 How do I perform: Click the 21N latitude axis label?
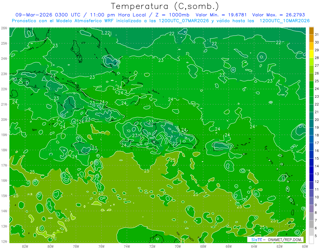tap(4, 104)
